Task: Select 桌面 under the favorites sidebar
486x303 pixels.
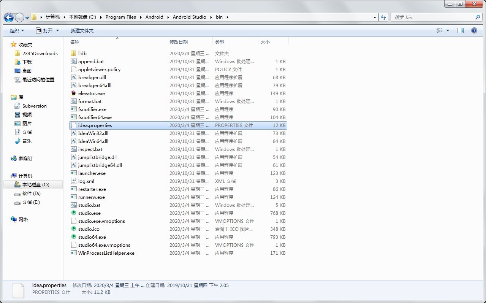Action: (x=27, y=71)
